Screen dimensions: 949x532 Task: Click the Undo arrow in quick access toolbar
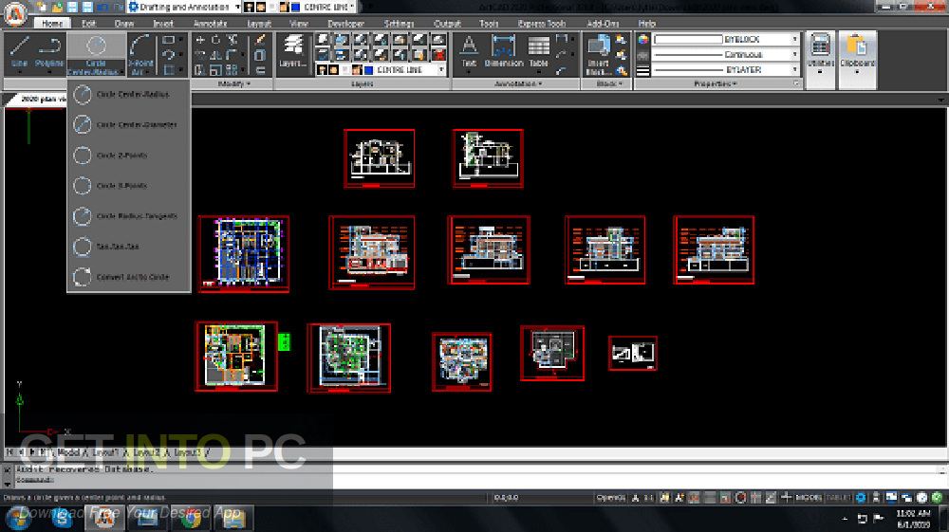(102, 8)
